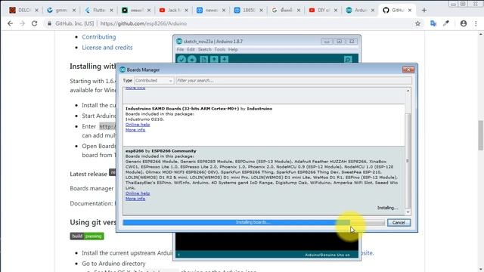
Task: Click the Arduino Save sketch icon
Action: point(225,60)
